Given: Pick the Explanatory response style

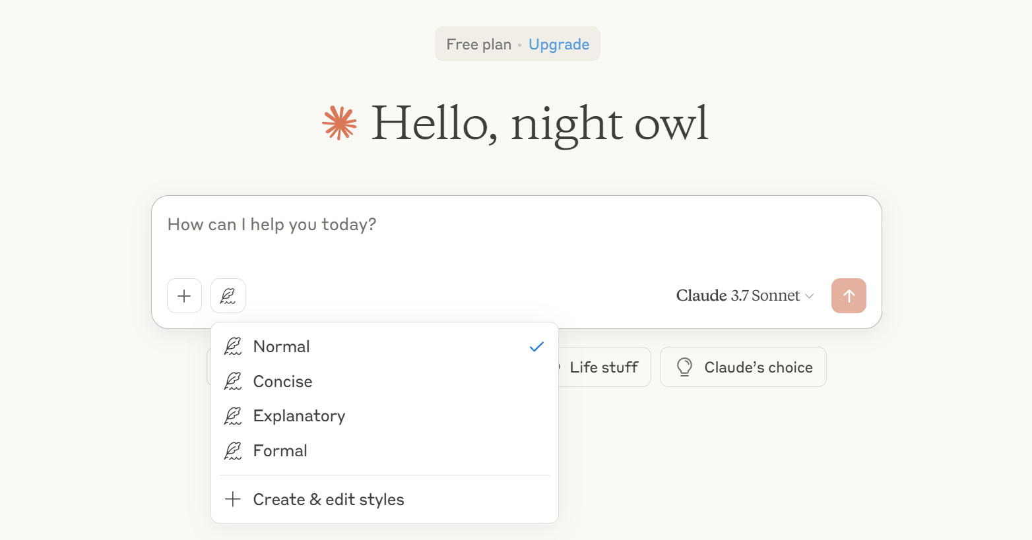Looking at the screenshot, I should (x=385, y=415).
